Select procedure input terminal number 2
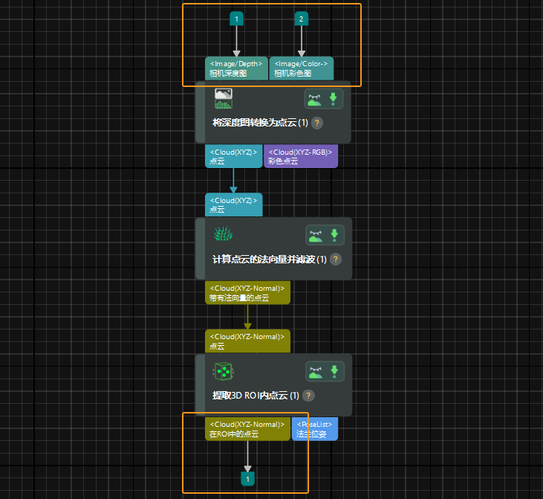Viewport: 543px width, 499px height. tap(301, 19)
